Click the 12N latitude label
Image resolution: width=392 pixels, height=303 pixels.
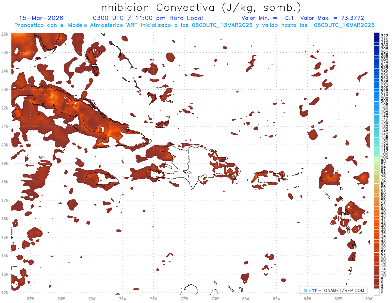tap(5, 292)
